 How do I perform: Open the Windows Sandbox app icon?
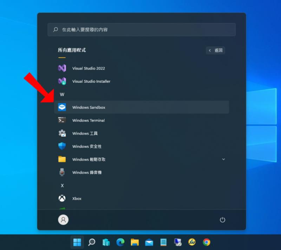[x=62, y=107]
